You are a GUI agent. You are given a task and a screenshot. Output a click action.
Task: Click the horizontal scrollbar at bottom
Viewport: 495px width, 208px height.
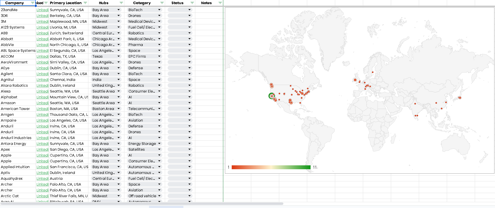pyautogui.click(x=142, y=204)
